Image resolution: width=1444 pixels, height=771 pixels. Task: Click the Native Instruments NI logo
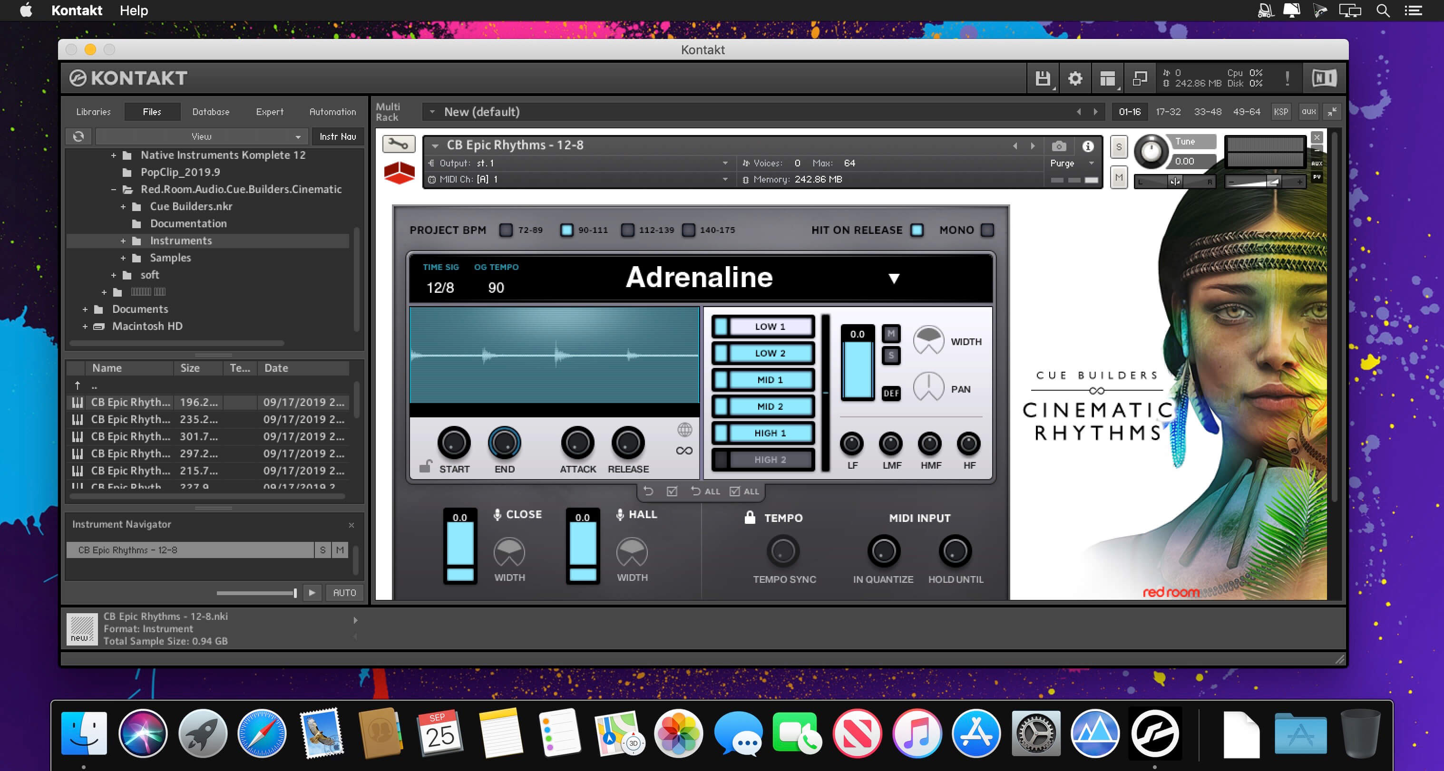[x=1324, y=78]
